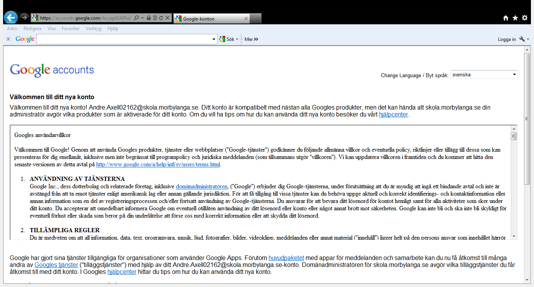Go back with the blue back arrow
This screenshot has width=534, height=287.
[10, 17]
